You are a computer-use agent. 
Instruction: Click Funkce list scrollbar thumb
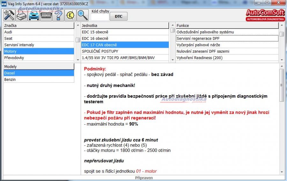282,34
